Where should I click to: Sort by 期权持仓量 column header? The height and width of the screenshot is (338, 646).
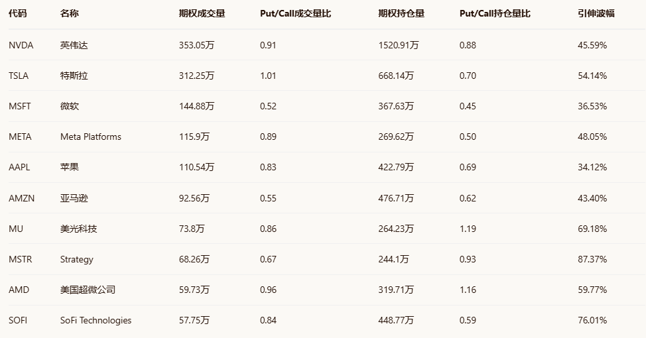(401, 13)
